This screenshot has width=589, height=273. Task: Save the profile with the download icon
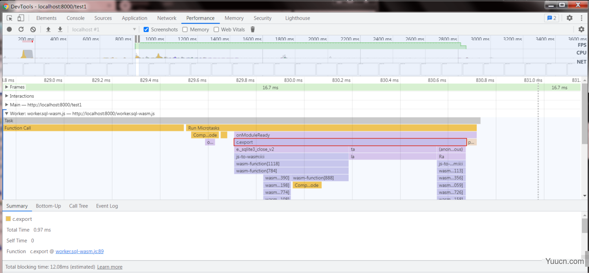[x=60, y=29]
